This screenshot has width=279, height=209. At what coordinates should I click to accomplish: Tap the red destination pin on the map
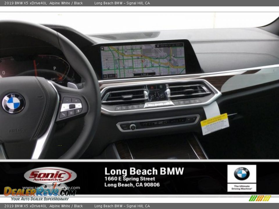(x=143, y=61)
